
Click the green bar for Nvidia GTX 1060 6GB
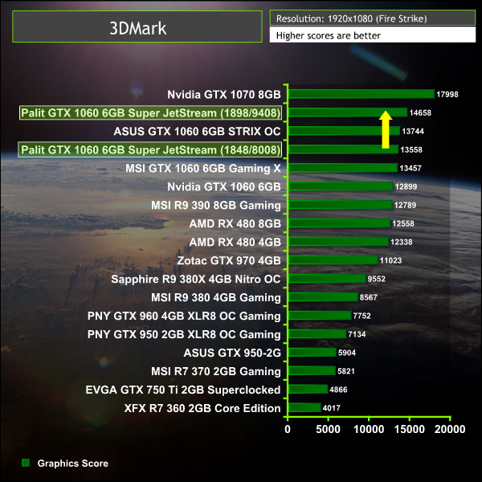pos(341,186)
